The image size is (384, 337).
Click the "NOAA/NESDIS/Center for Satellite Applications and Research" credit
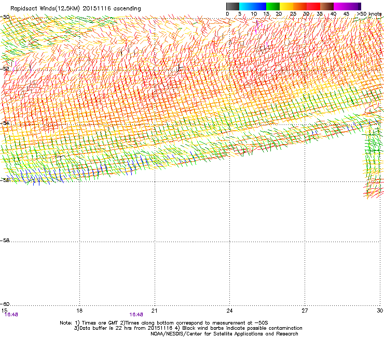click(224, 334)
